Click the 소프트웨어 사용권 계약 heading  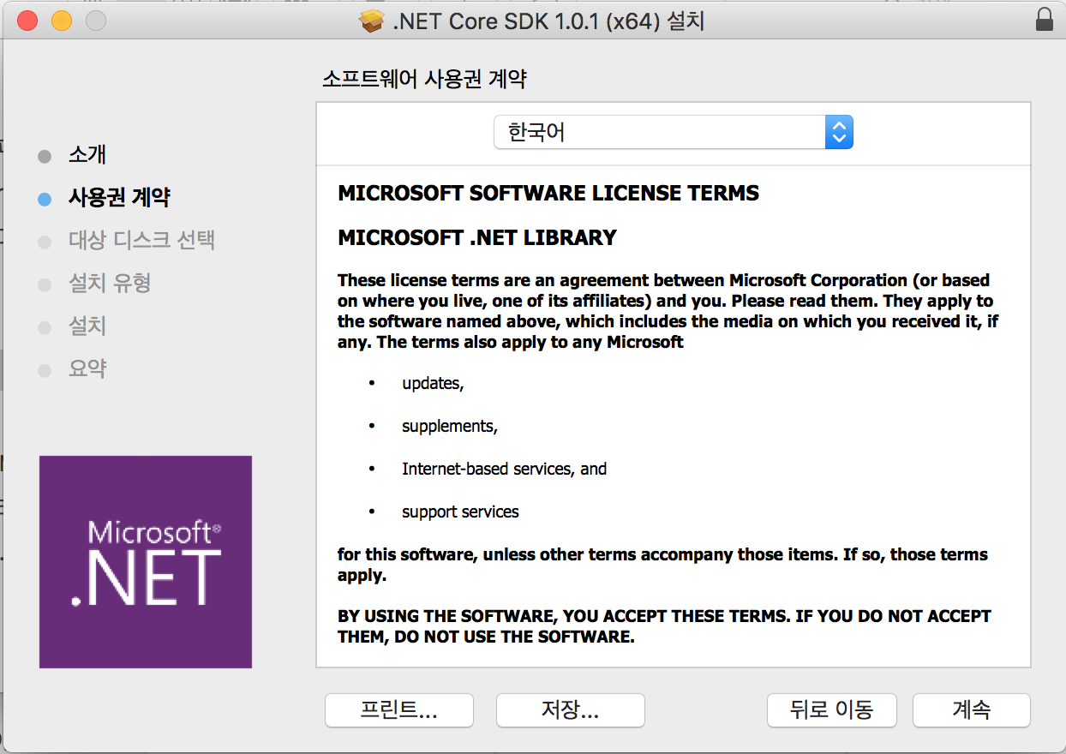pyautogui.click(x=424, y=80)
